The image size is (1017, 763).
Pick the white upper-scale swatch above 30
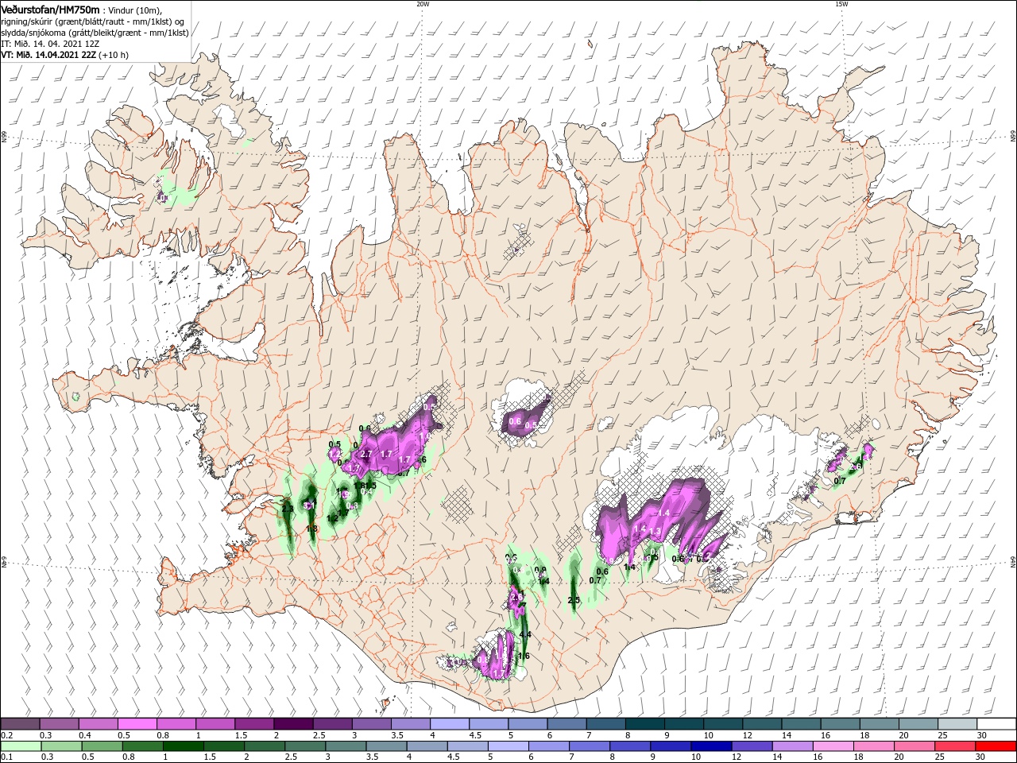pyautogui.click(x=996, y=724)
